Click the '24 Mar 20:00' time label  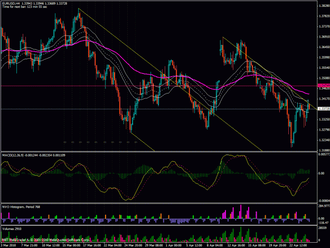pyautogui.click(x=133, y=245)
